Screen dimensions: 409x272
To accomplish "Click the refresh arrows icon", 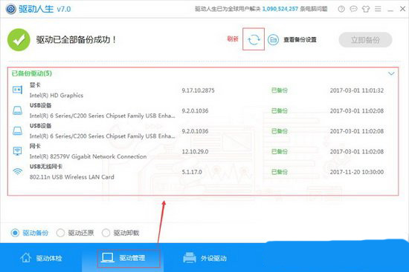I will tap(254, 39).
